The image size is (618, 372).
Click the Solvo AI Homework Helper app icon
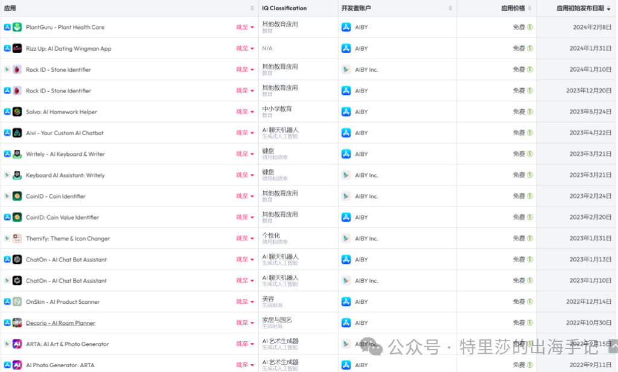point(17,112)
